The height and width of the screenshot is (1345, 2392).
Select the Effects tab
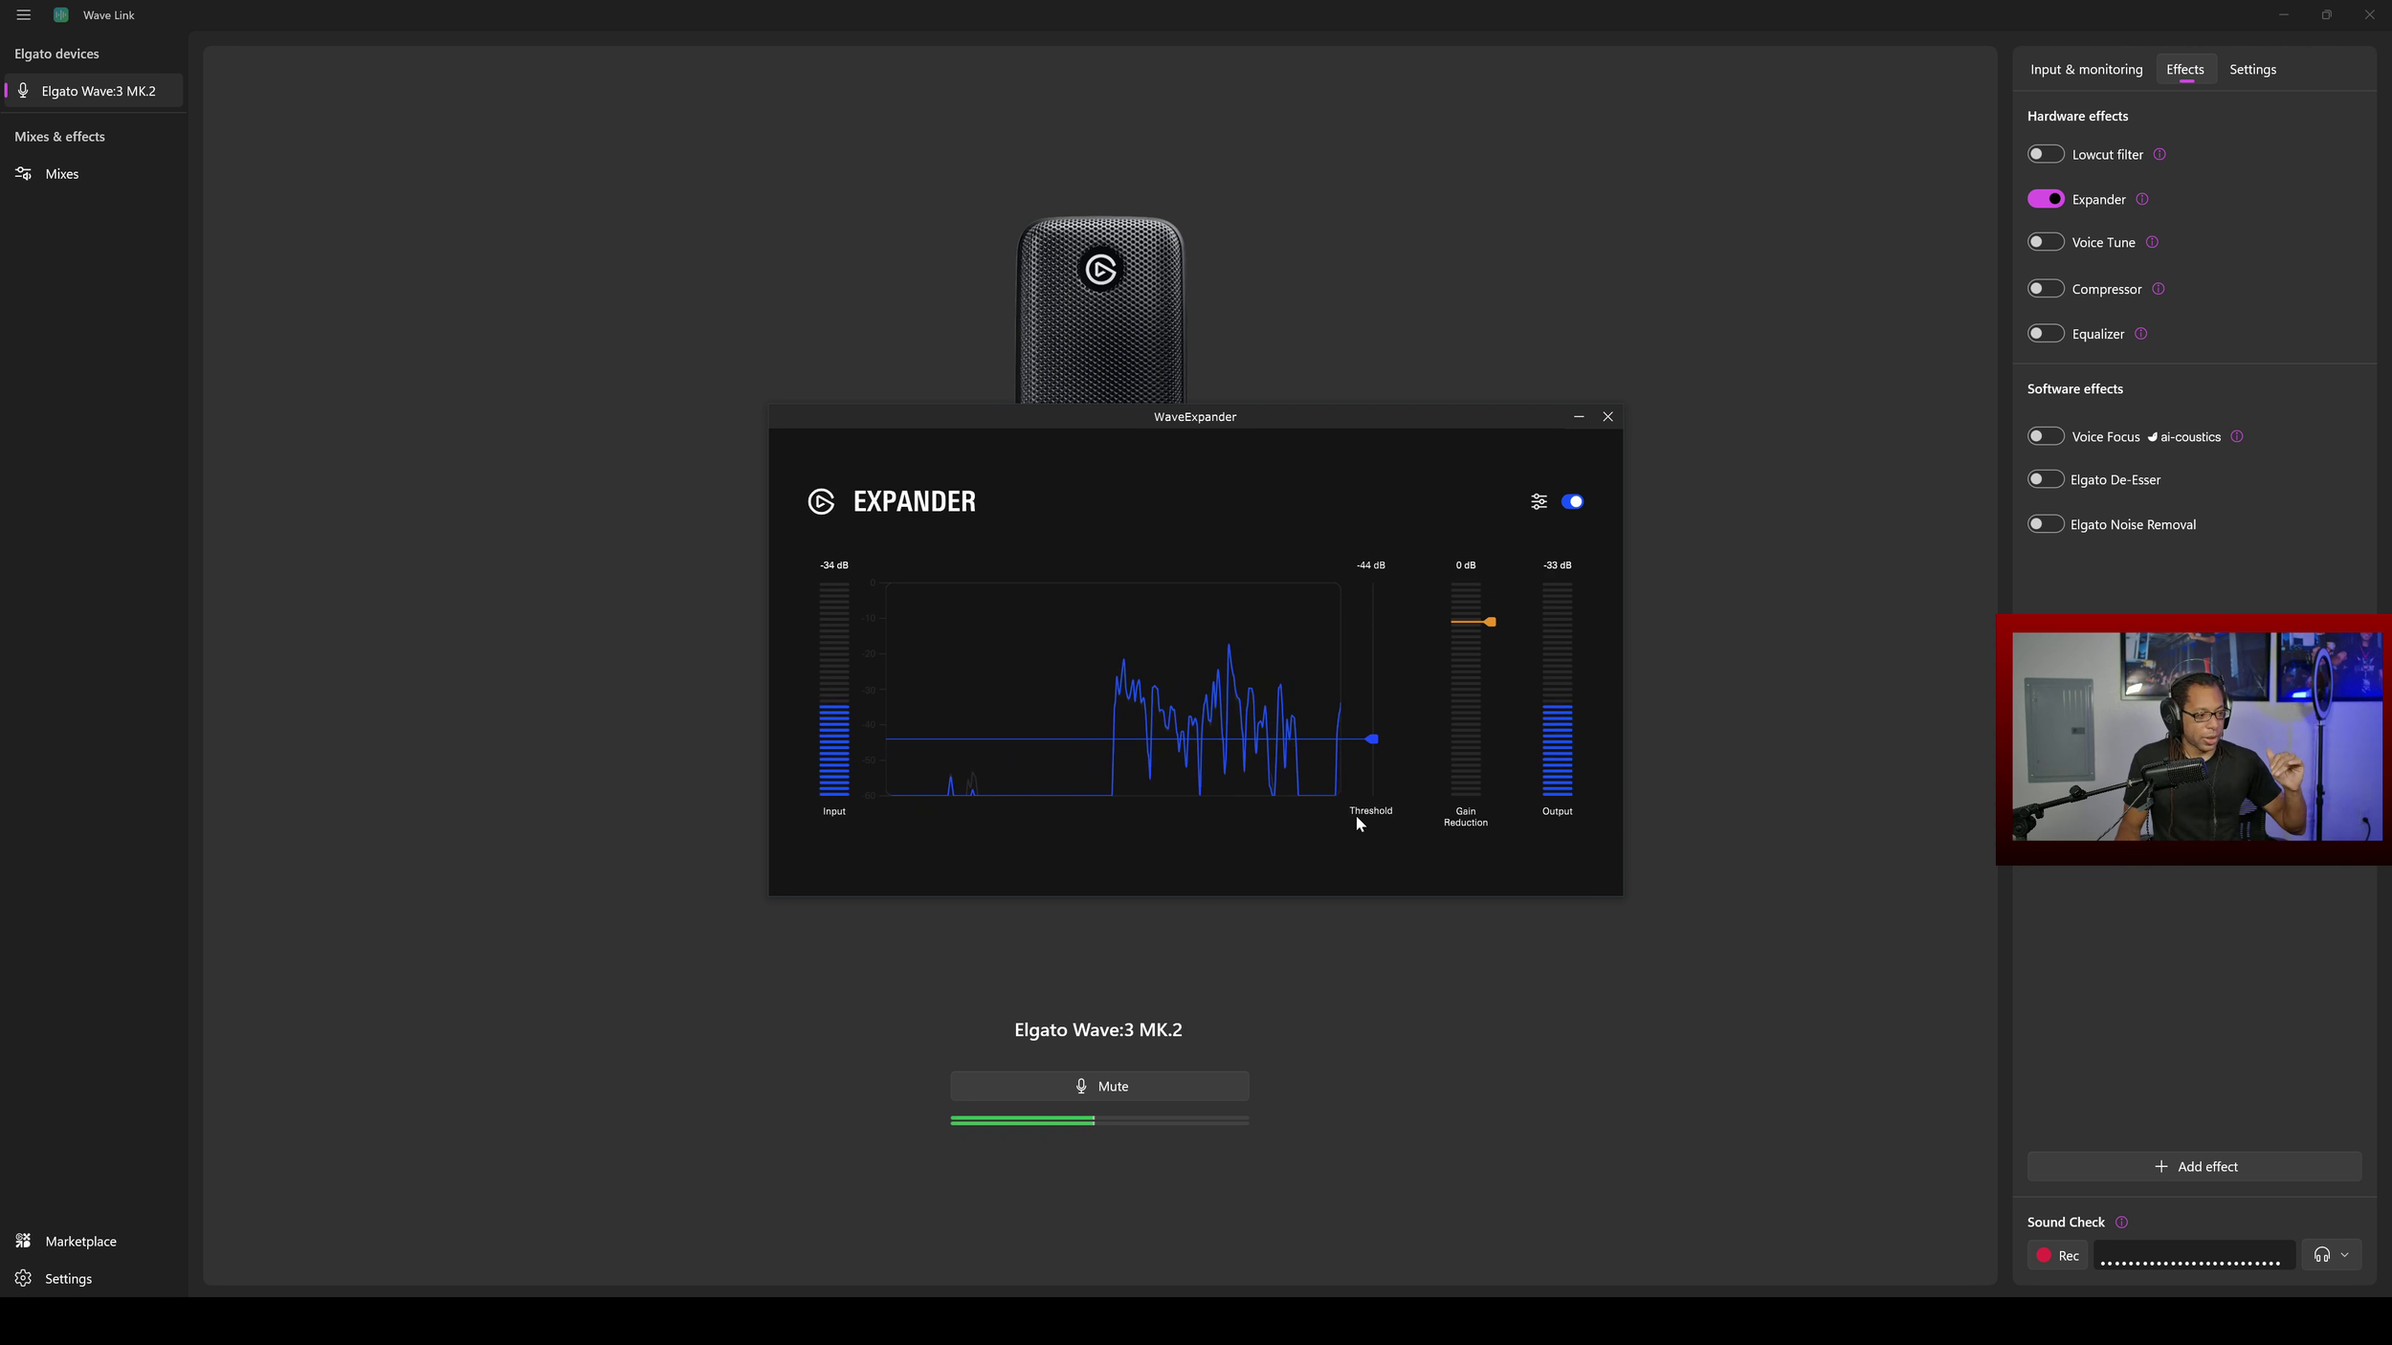pos(2185,70)
